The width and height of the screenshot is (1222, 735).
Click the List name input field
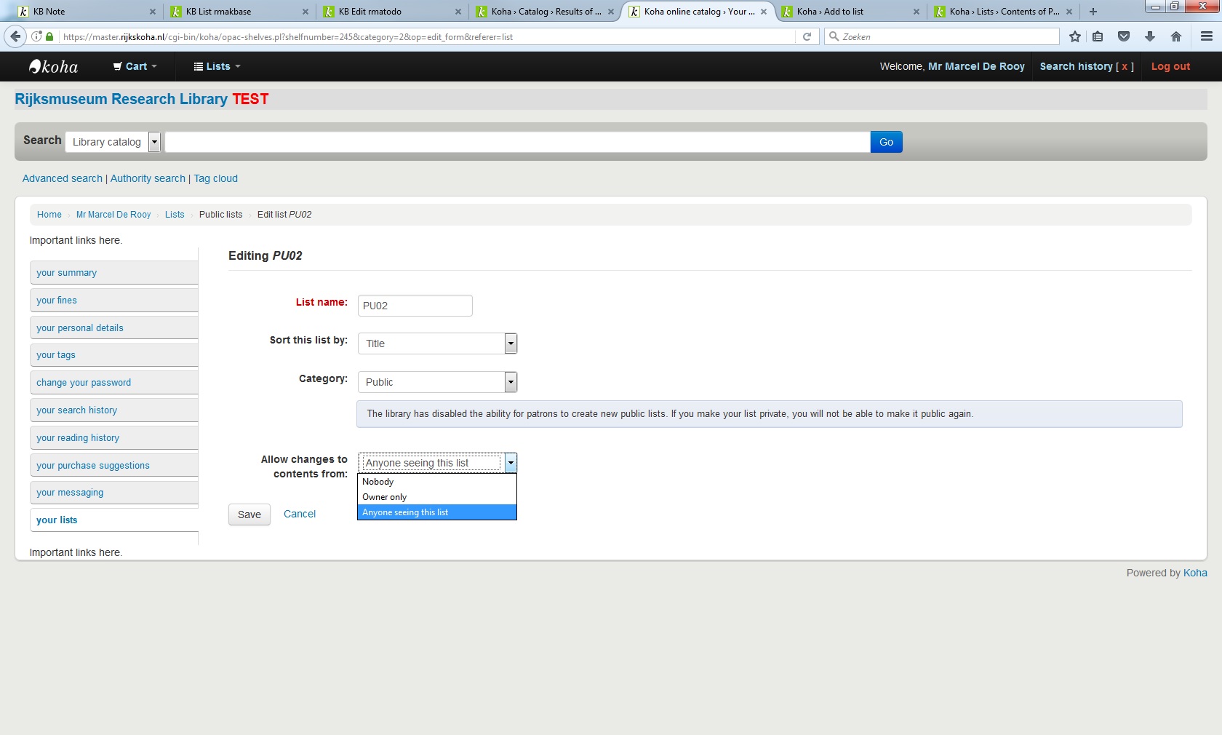click(415, 306)
